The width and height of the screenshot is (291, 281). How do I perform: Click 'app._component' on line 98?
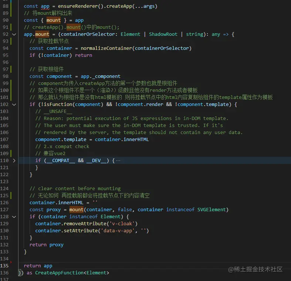(x=101, y=76)
